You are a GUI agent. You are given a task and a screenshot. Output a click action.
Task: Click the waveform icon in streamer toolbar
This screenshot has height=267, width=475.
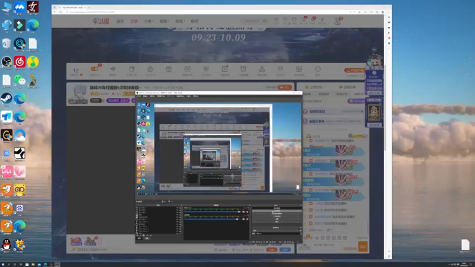click(x=113, y=69)
